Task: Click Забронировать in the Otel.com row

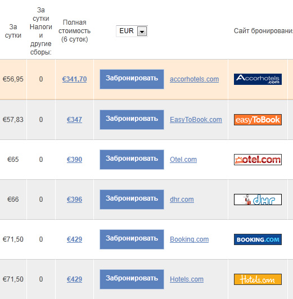Action: [132, 160]
